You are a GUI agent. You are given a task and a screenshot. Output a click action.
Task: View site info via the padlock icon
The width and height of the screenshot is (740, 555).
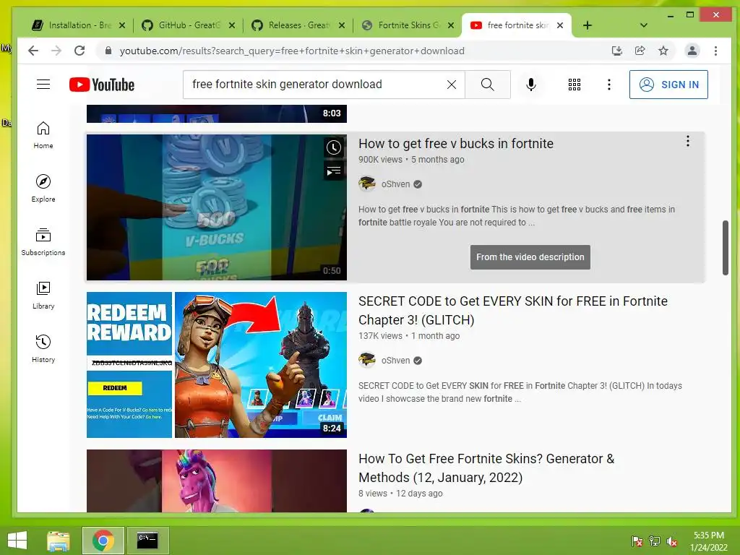coord(108,51)
